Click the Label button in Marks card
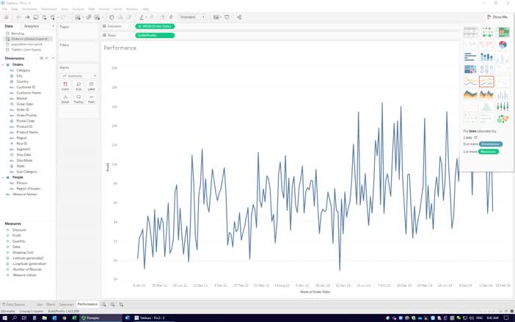 tap(92, 86)
